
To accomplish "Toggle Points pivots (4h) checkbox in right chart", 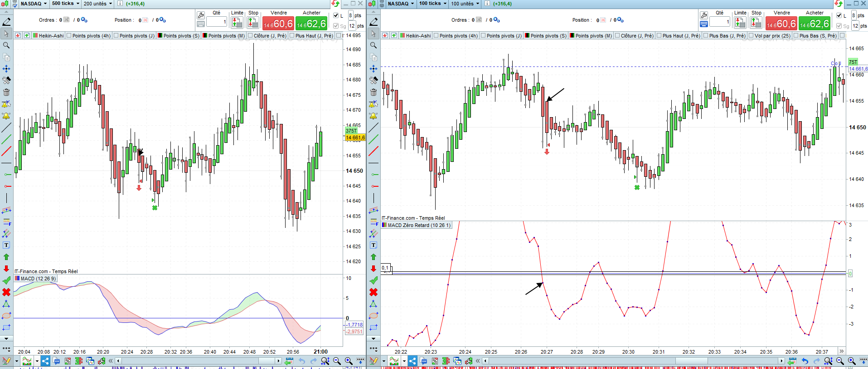I will 436,36.
